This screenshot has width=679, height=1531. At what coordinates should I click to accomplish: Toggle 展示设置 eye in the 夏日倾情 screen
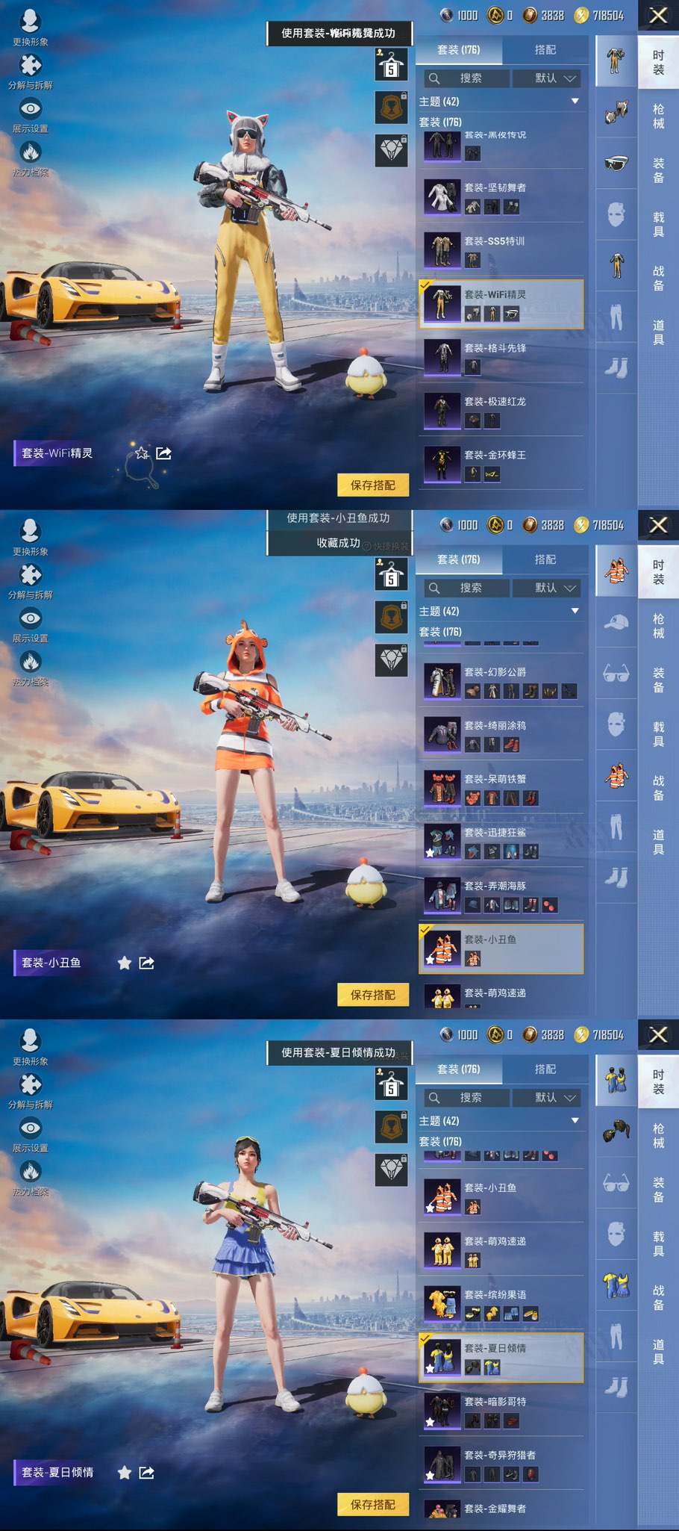coord(30,1134)
